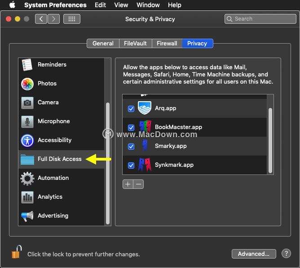This screenshot has height=268, width=300.
Task: Open the Window menu
Action: (x=148, y=5)
